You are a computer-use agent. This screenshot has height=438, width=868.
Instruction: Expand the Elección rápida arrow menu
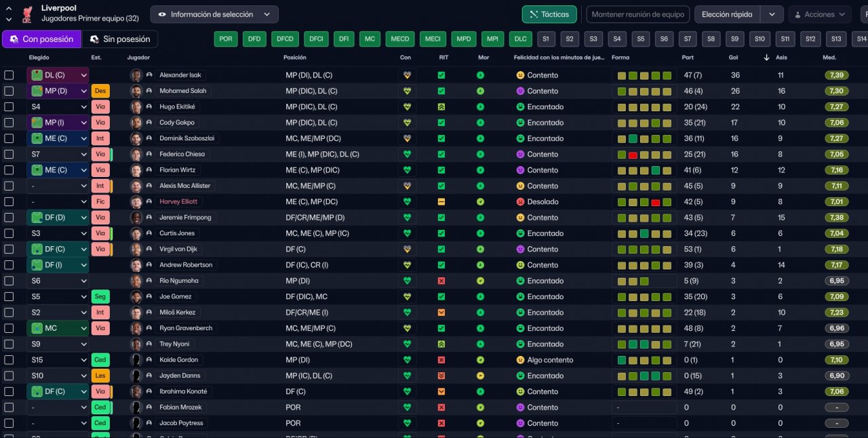pyautogui.click(x=772, y=14)
